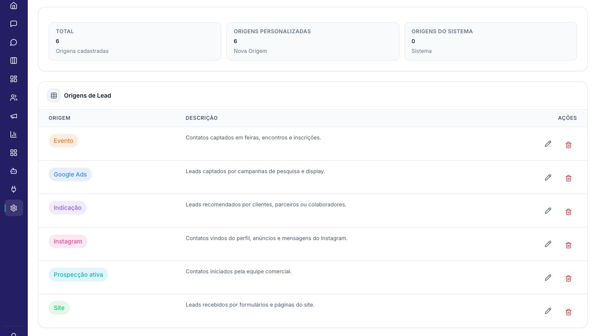Delete the Instagram origin
598x336 pixels.
click(x=569, y=245)
